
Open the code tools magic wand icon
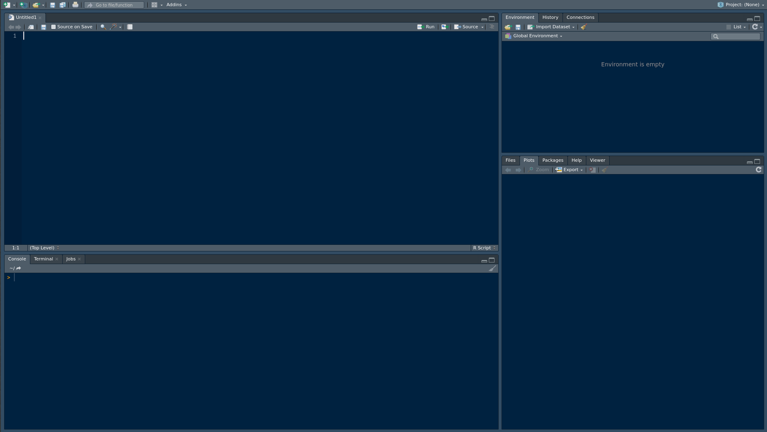(x=113, y=26)
